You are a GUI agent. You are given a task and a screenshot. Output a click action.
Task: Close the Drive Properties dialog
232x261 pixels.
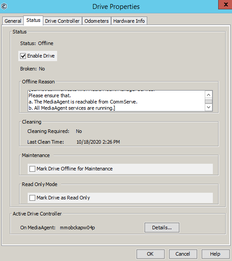[x=225, y=4]
